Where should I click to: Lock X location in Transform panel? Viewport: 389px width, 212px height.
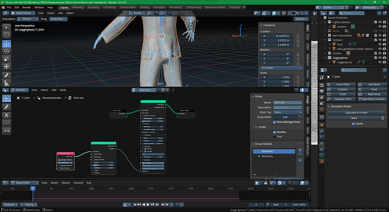pos(298,36)
